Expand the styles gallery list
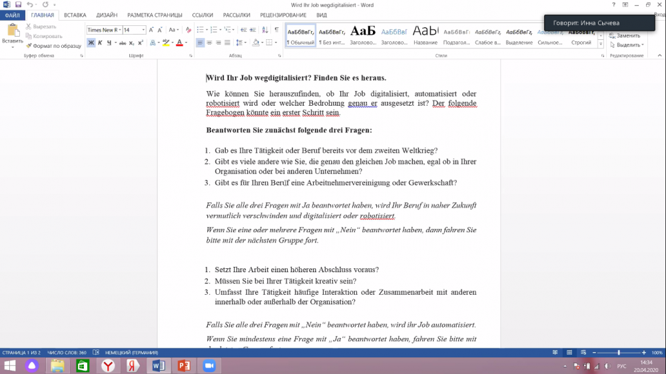 pos(601,45)
